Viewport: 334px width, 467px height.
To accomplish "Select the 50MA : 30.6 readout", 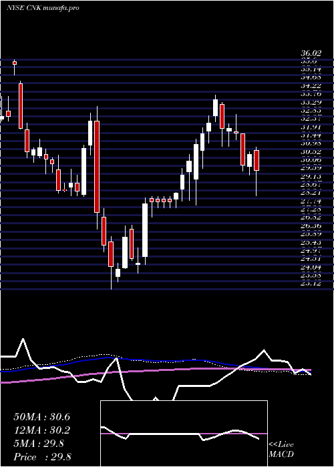I will point(41,417).
